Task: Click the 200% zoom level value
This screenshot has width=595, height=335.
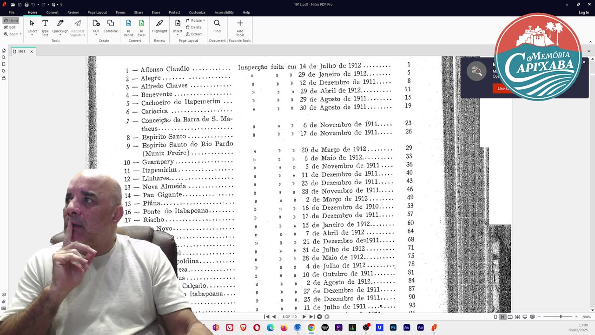Action: (587, 317)
